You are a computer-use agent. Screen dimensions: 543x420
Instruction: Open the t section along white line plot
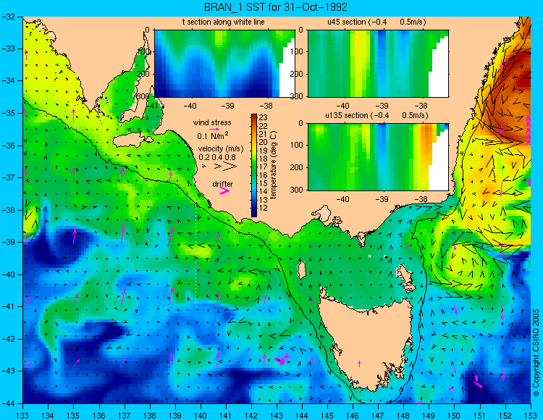(224, 64)
